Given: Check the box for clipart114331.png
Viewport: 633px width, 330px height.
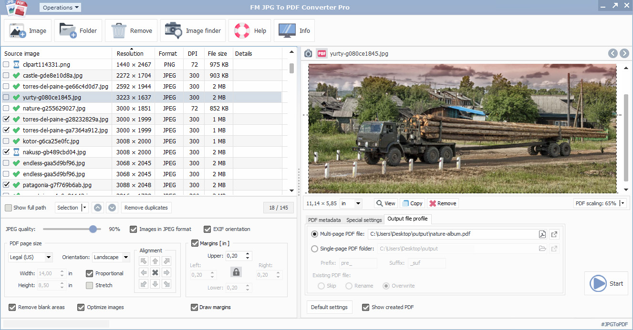Looking at the screenshot, I should [x=6, y=64].
